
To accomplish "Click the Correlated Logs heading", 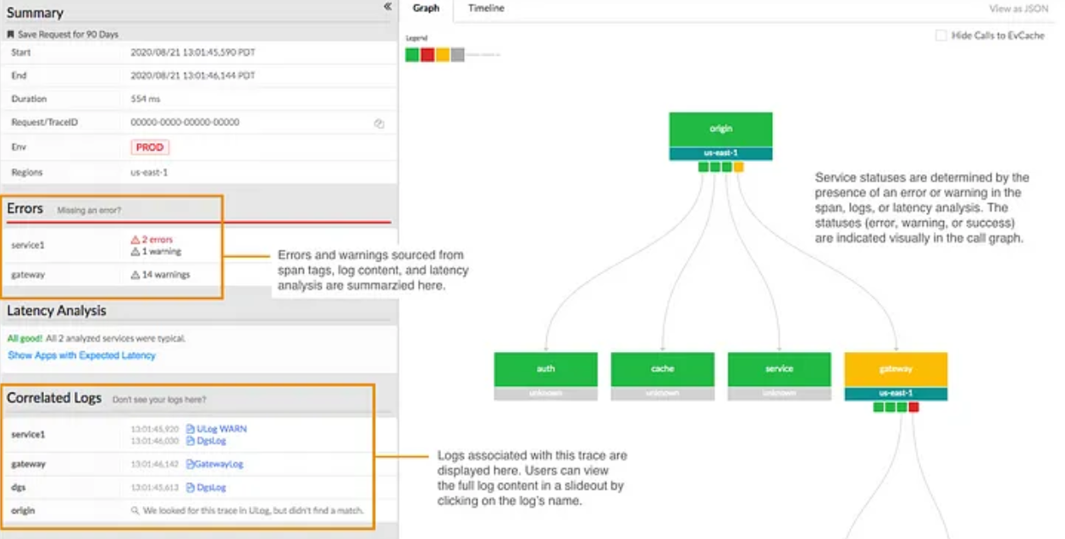I will point(54,398).
